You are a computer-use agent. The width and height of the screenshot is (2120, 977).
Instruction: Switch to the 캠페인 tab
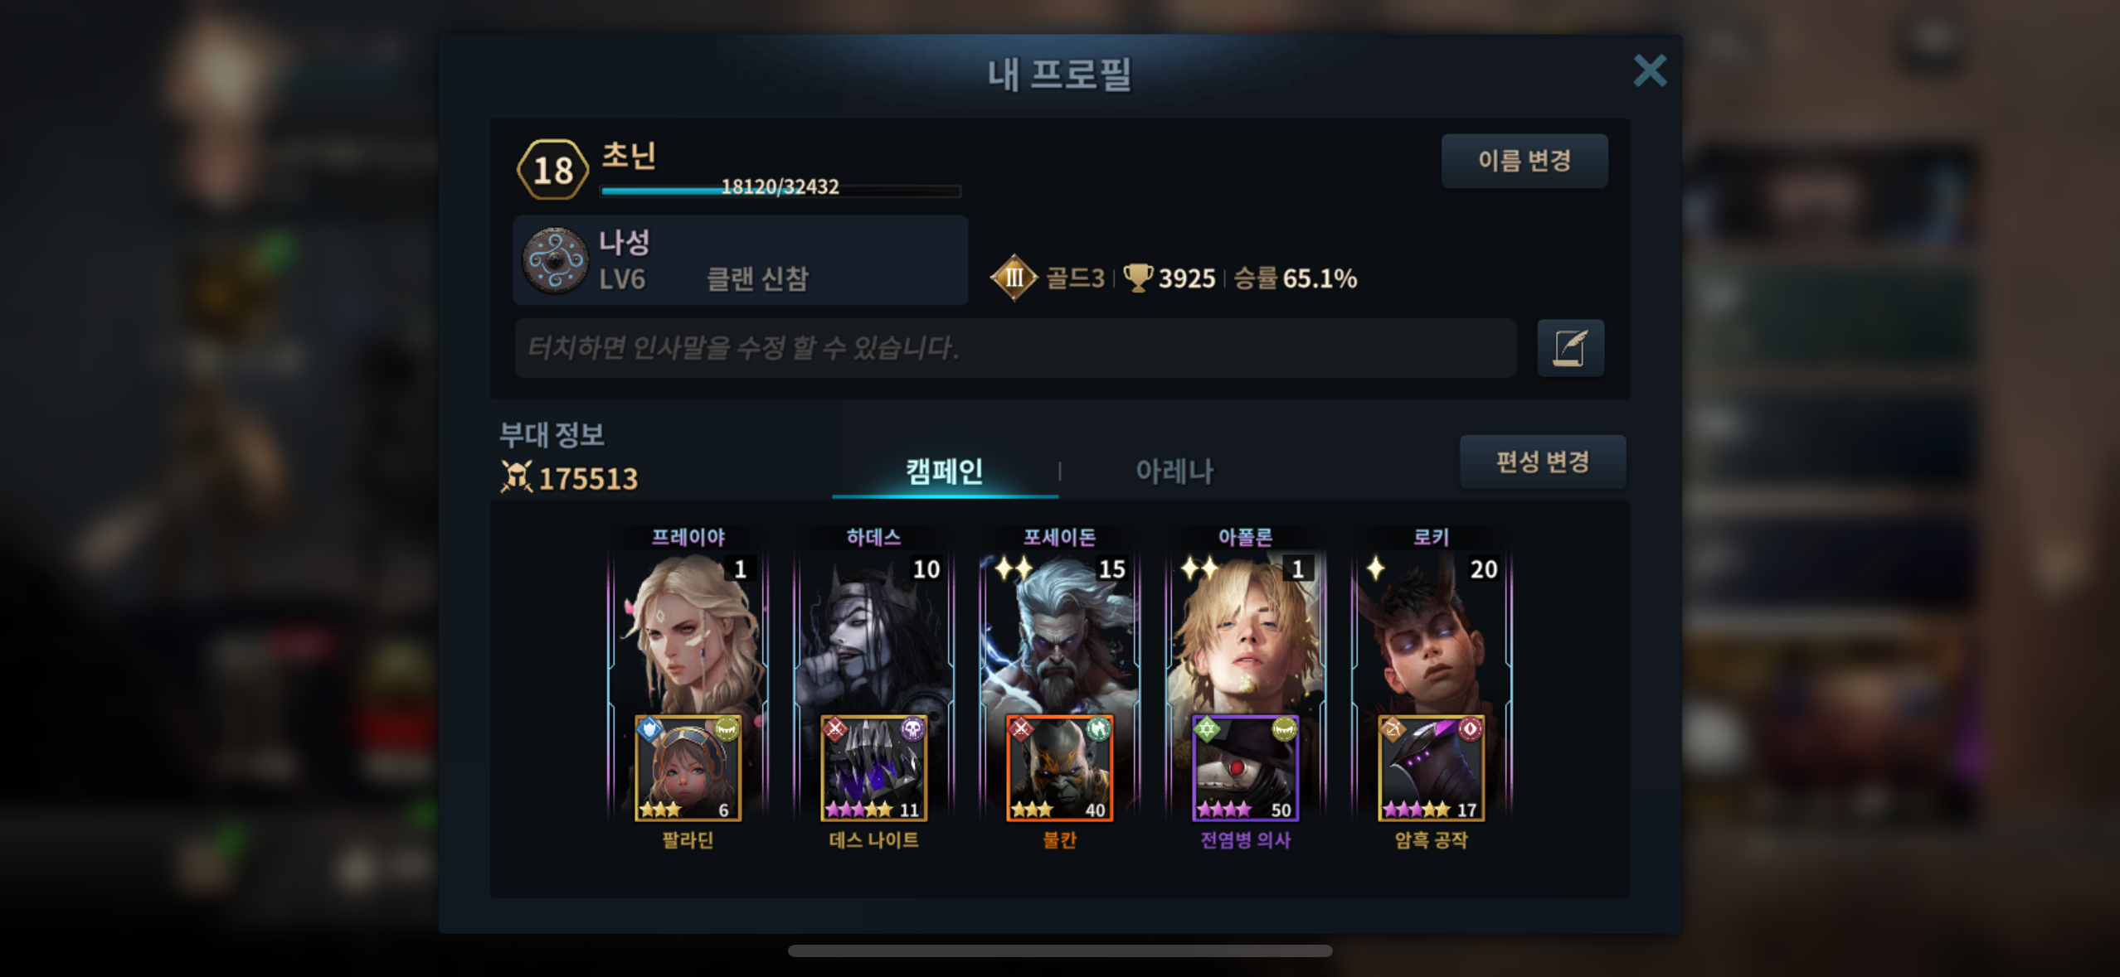click(945, 472)
